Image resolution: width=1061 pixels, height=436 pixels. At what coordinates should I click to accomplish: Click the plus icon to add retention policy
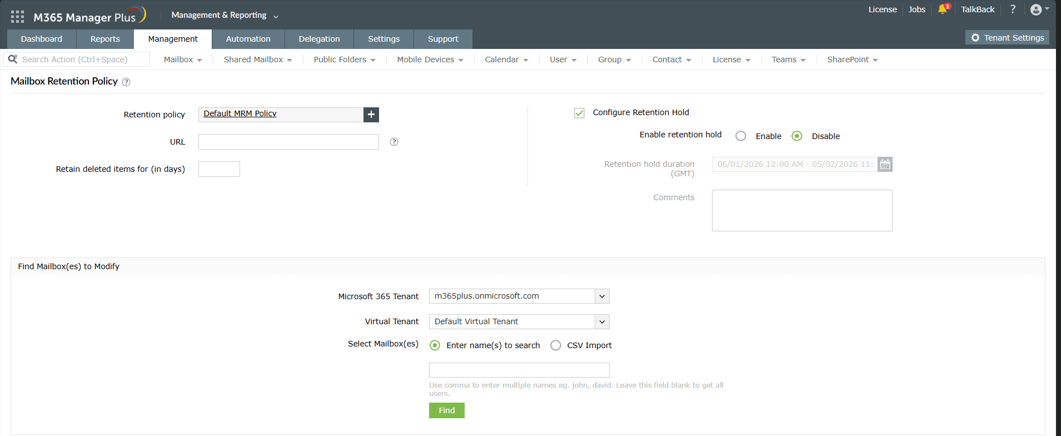pos(371,115)
